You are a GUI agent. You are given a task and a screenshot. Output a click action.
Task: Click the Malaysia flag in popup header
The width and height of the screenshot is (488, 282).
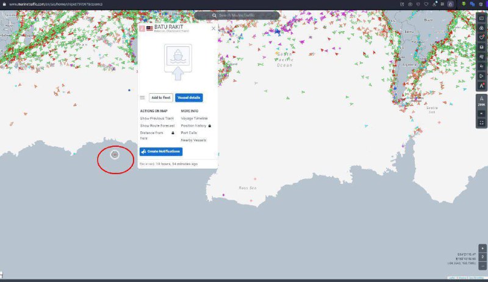pyautogui.click(x=149, y=28)
